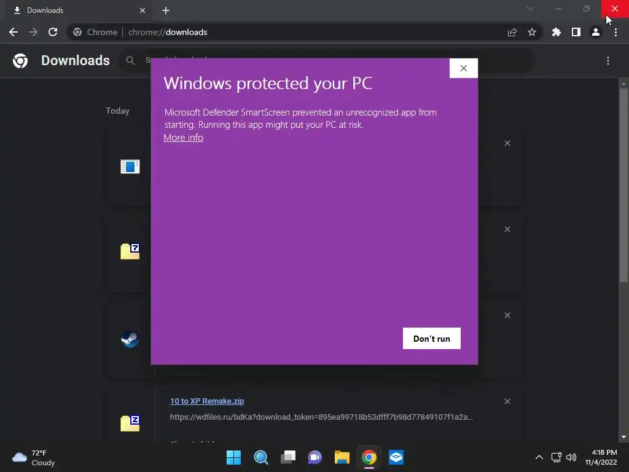Go forward in Chrome

pos(33,32)
